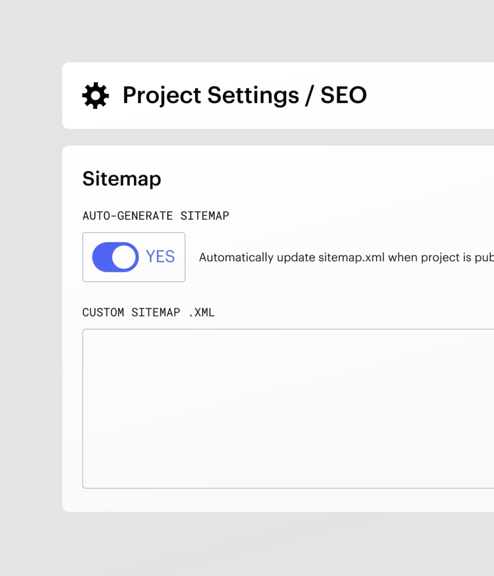The image size is (494, 576).
Task: Click the blank space beside the Sitemap heading
Action: [327, 179]
